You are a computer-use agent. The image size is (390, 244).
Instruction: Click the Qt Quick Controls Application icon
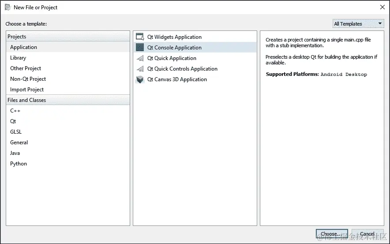click(x=140, y=69)
